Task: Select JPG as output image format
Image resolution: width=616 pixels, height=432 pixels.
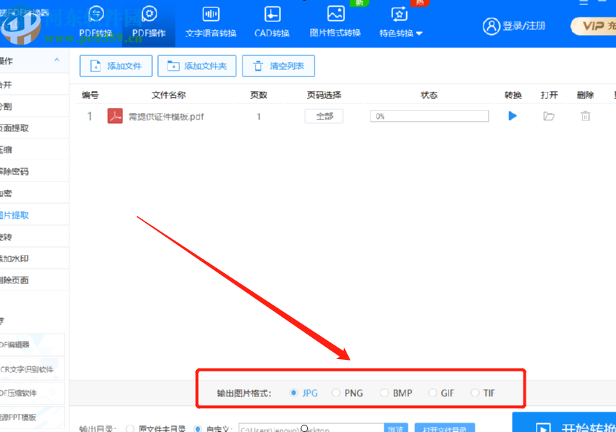Action: 295,393
